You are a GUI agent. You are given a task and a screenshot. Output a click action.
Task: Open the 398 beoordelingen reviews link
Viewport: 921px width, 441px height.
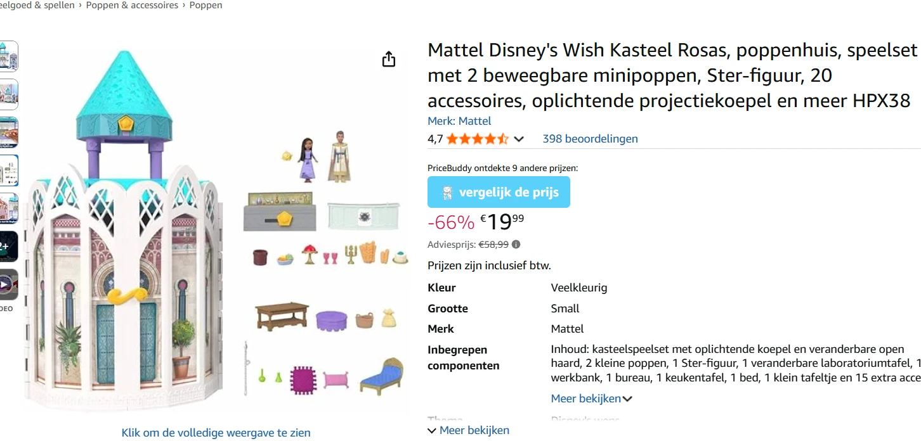[x=589, y=139]
